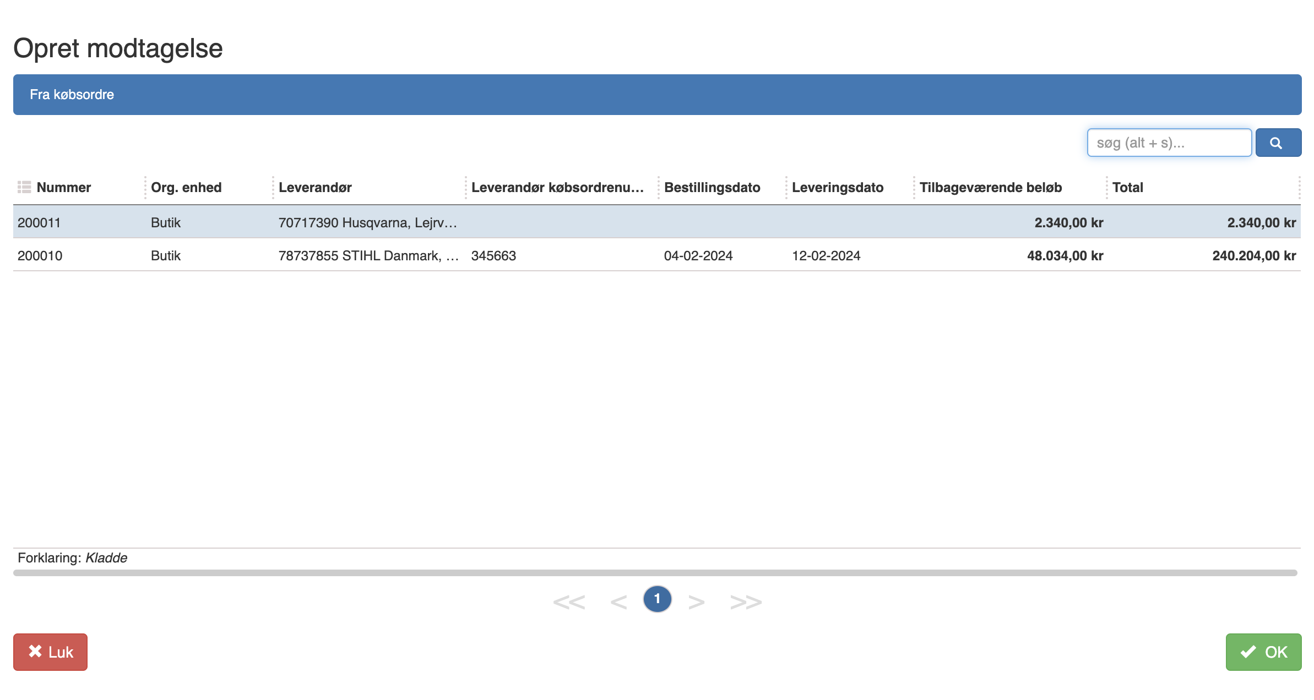Click the STIHL Danmark supplier cell

(368, 256)
